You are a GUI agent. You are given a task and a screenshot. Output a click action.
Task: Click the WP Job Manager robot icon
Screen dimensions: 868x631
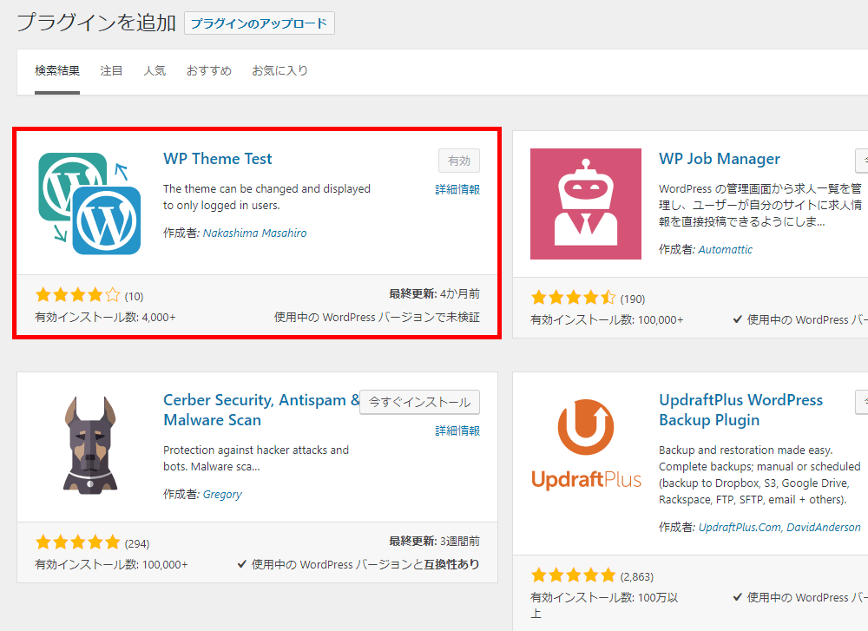coord(585,204)
